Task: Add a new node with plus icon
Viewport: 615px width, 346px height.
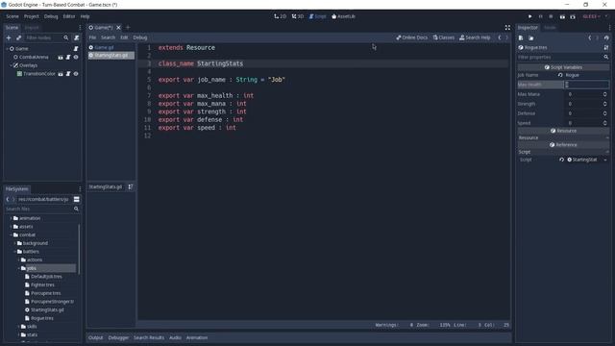Action: (9, 37)
